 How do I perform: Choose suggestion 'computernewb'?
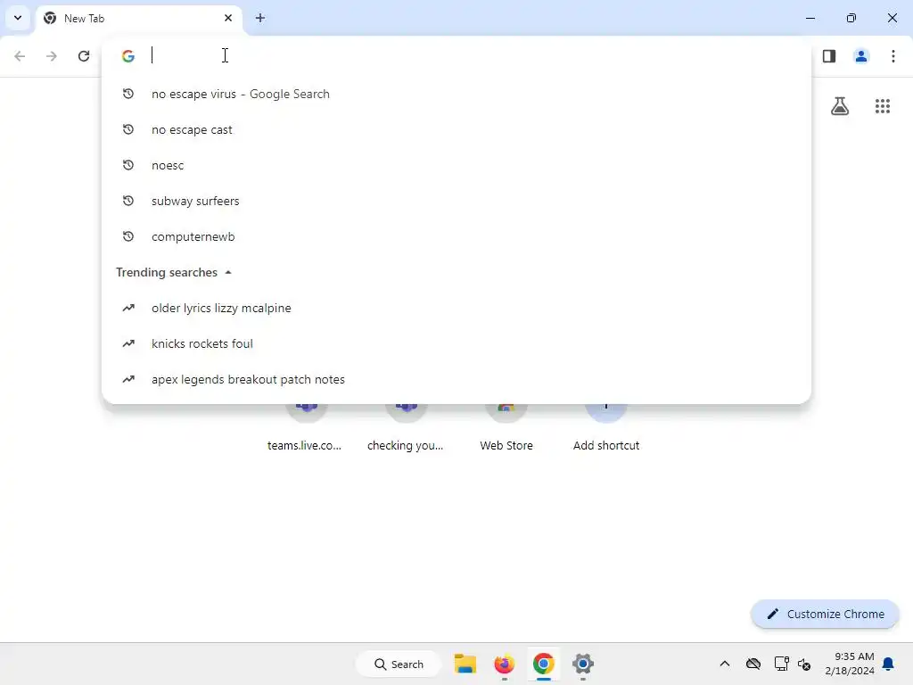click(x=456, y=236)
